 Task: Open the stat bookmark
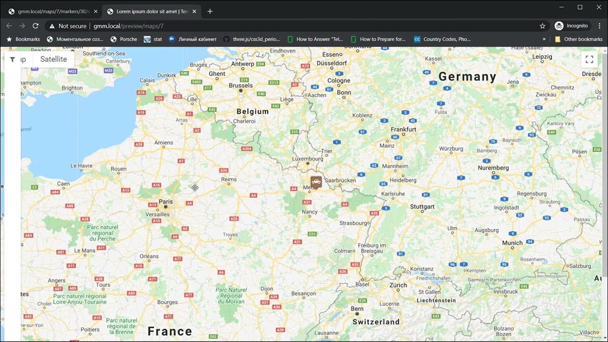(x=153, y=39)
